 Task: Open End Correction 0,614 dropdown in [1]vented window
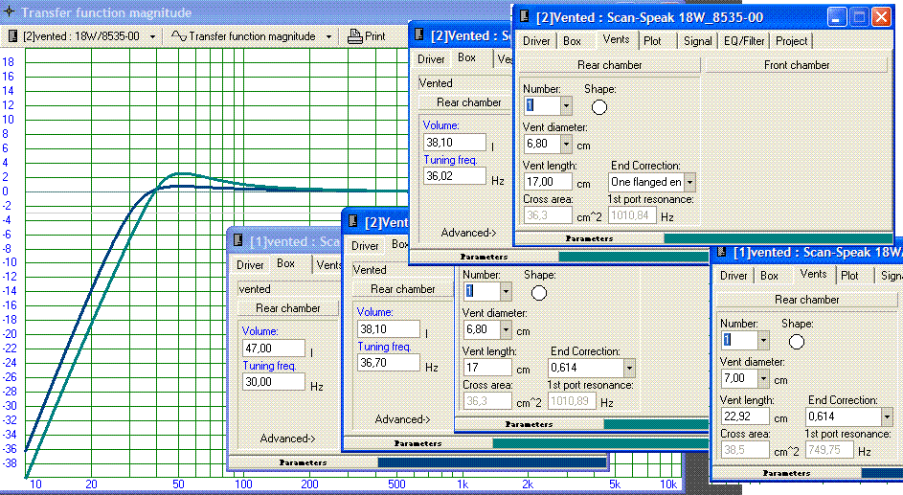click(x=887, y=416)
